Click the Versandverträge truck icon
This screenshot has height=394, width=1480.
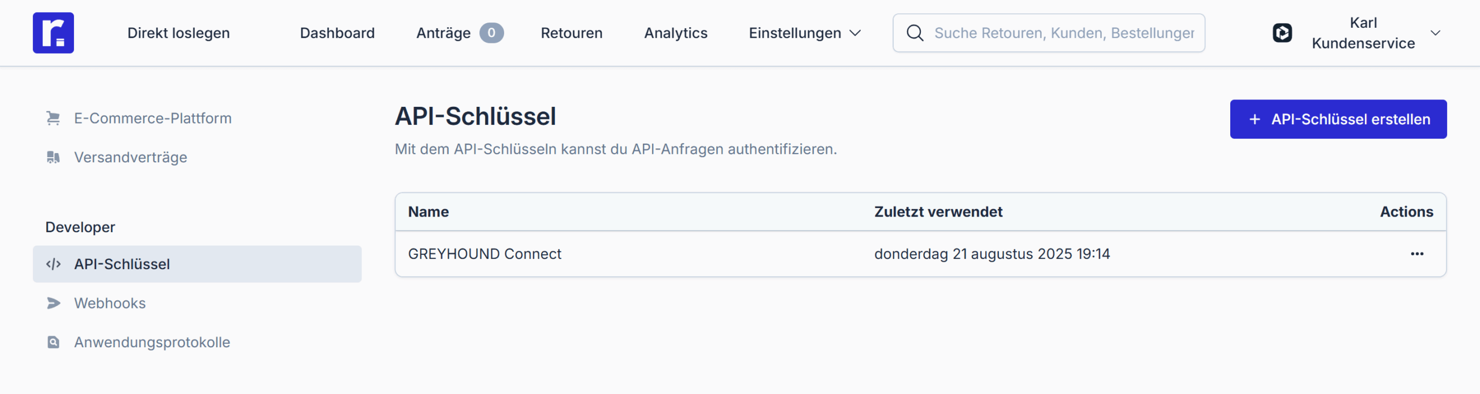pos(53,157)
